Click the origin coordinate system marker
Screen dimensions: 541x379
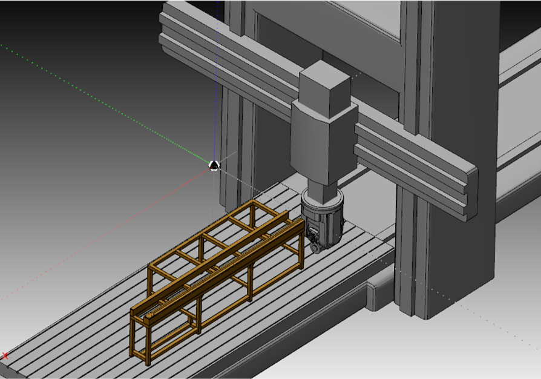point(214,165)
